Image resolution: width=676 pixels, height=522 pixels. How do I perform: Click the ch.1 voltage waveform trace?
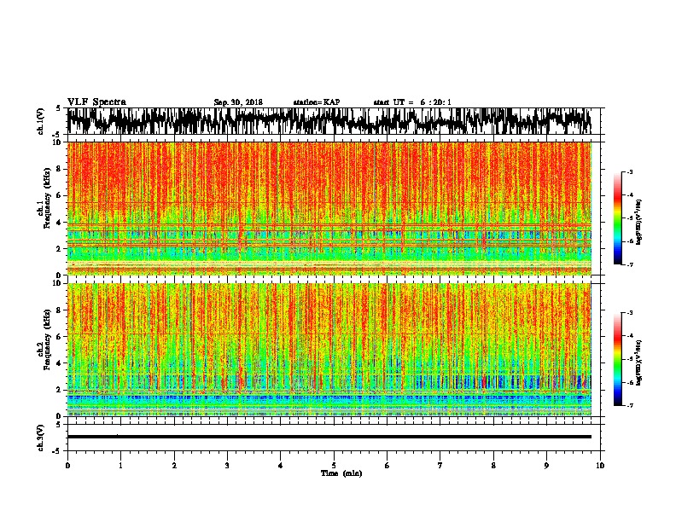click(329, 120)
